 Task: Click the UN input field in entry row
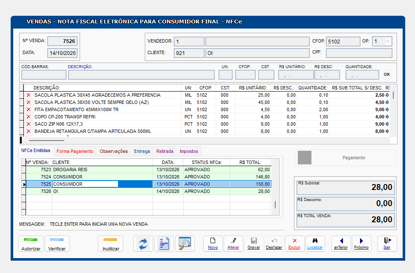click(225, 75)
